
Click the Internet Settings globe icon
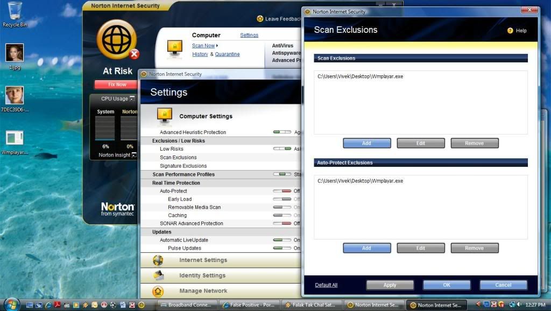(x=158, y=260)
